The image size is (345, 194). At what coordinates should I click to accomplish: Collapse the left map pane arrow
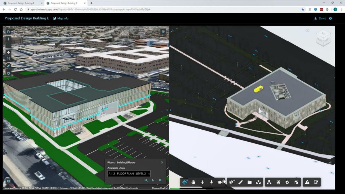(167, 110)
